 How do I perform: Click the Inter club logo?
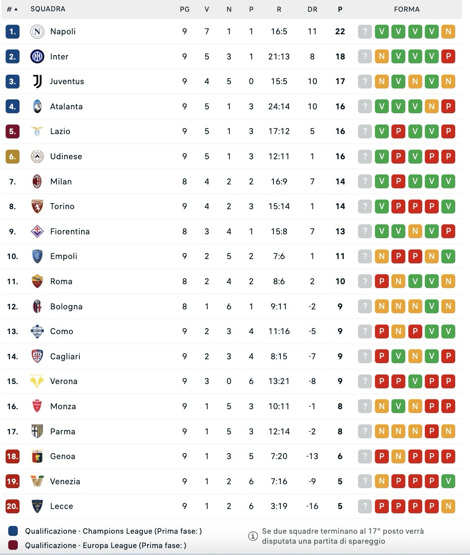[37, 56]
